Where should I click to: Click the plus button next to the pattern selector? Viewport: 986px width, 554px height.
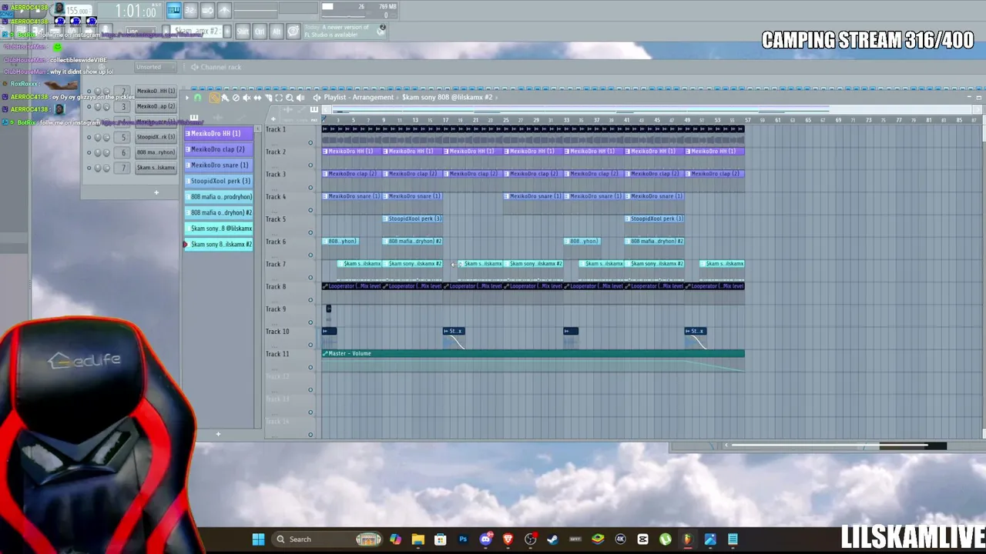[226, 32]
